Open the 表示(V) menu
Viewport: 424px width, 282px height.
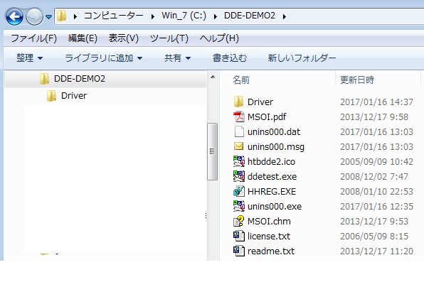tap(124, 38)
